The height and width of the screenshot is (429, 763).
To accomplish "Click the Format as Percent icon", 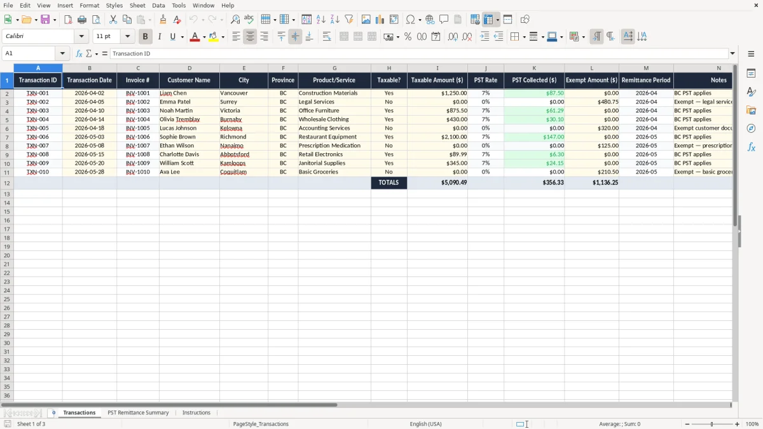I will point(408,37).
